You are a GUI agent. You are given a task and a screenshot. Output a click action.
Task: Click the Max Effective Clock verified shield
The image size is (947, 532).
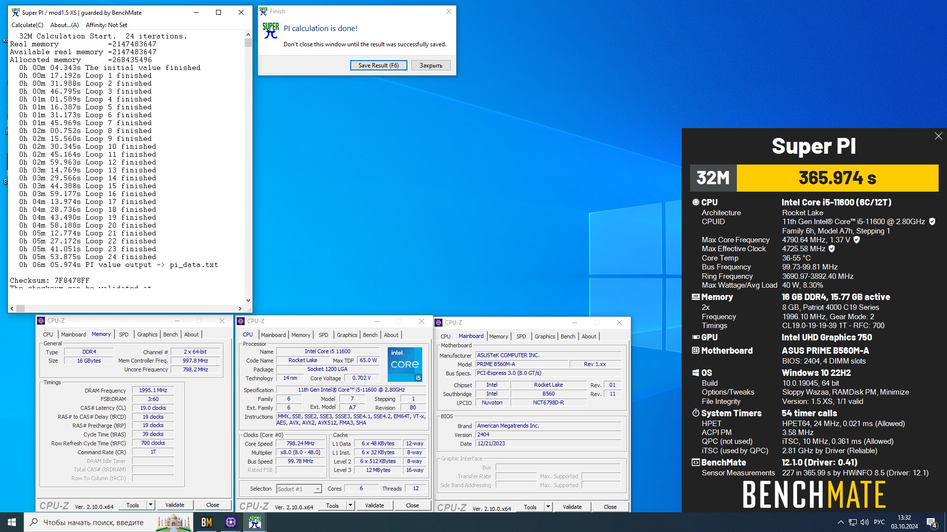832,249
